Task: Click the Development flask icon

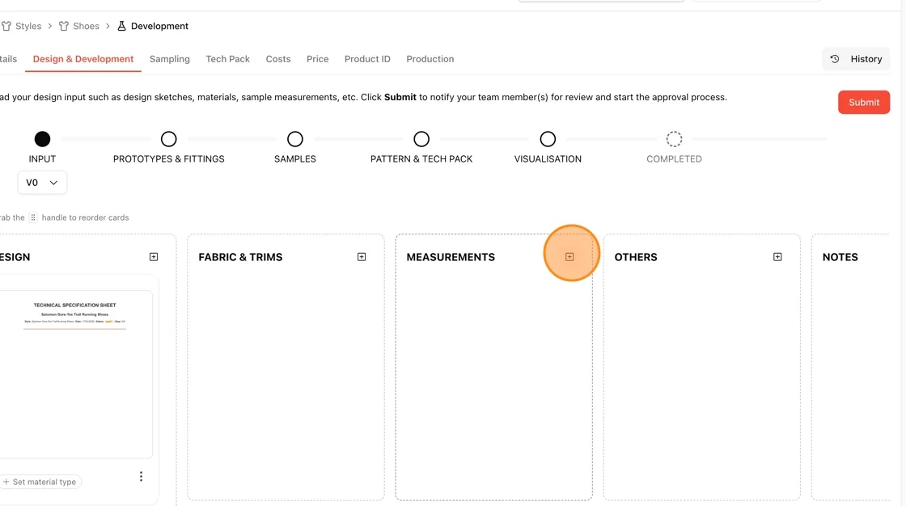Action: click(x=121, y=26)
